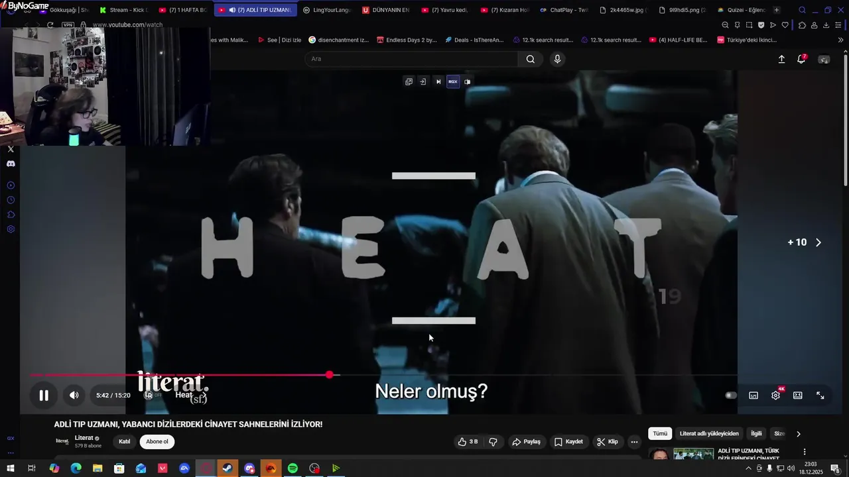The width and height of the screenshot is (849, 477).
Task: Mute the video using the speaker icon
Action: click(74, 396)
